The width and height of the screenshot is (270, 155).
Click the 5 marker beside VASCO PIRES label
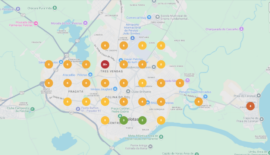tap(161, 64)
